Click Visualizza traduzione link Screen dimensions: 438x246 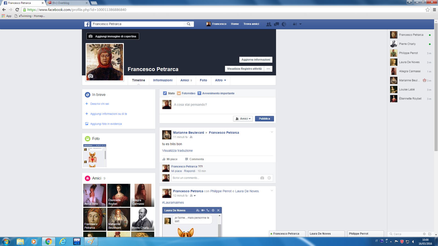(x=177, y=151)
